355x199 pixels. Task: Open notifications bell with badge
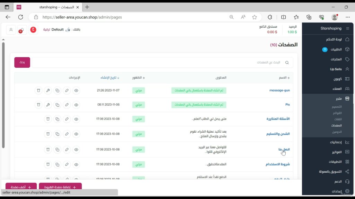[x=22, y=30]
